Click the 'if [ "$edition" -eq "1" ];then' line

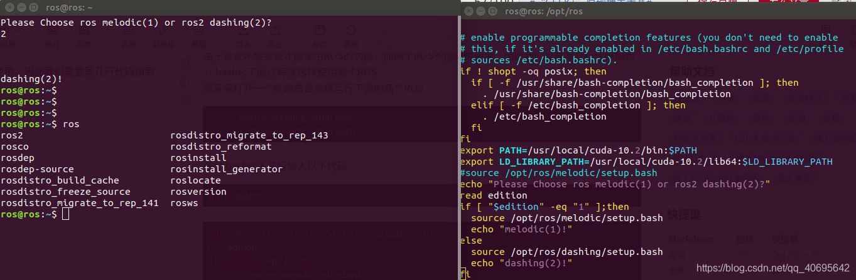(x=544, y=207)
